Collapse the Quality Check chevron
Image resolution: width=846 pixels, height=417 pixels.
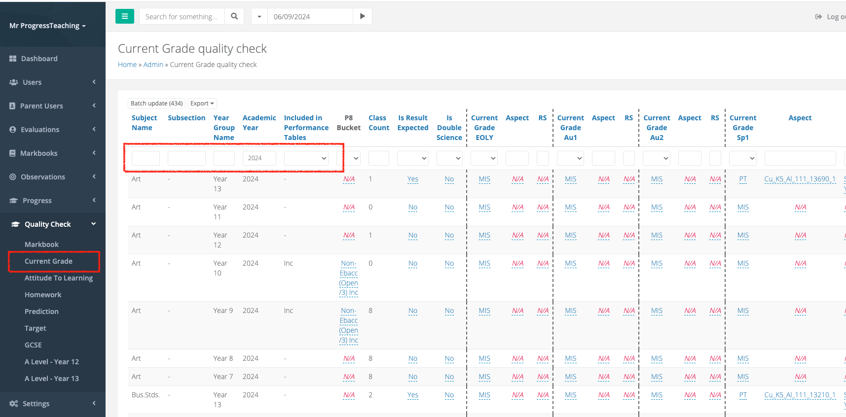tap(93, 224)
